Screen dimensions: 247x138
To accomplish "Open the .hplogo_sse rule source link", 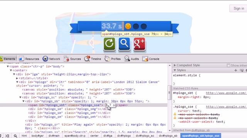I will point(226,107).
